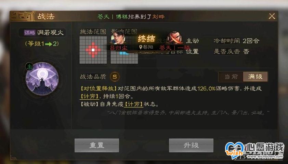
Task: Click the 升级 upgrade button
Action: tap(191, 145)
